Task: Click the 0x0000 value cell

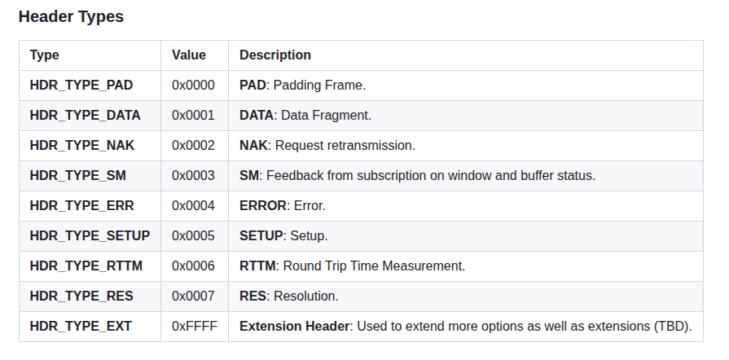Action: click(193, 86)
